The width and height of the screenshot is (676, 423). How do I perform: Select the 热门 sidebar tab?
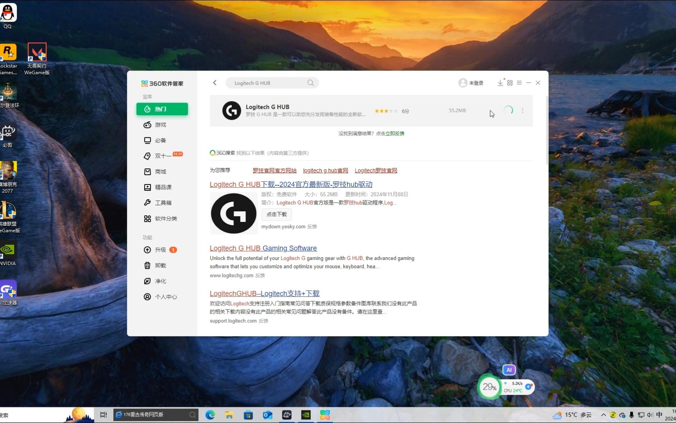tap(162, 109)
